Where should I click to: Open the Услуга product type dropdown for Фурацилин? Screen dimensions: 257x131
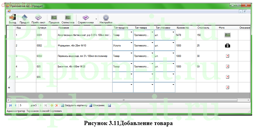(131, 43)
